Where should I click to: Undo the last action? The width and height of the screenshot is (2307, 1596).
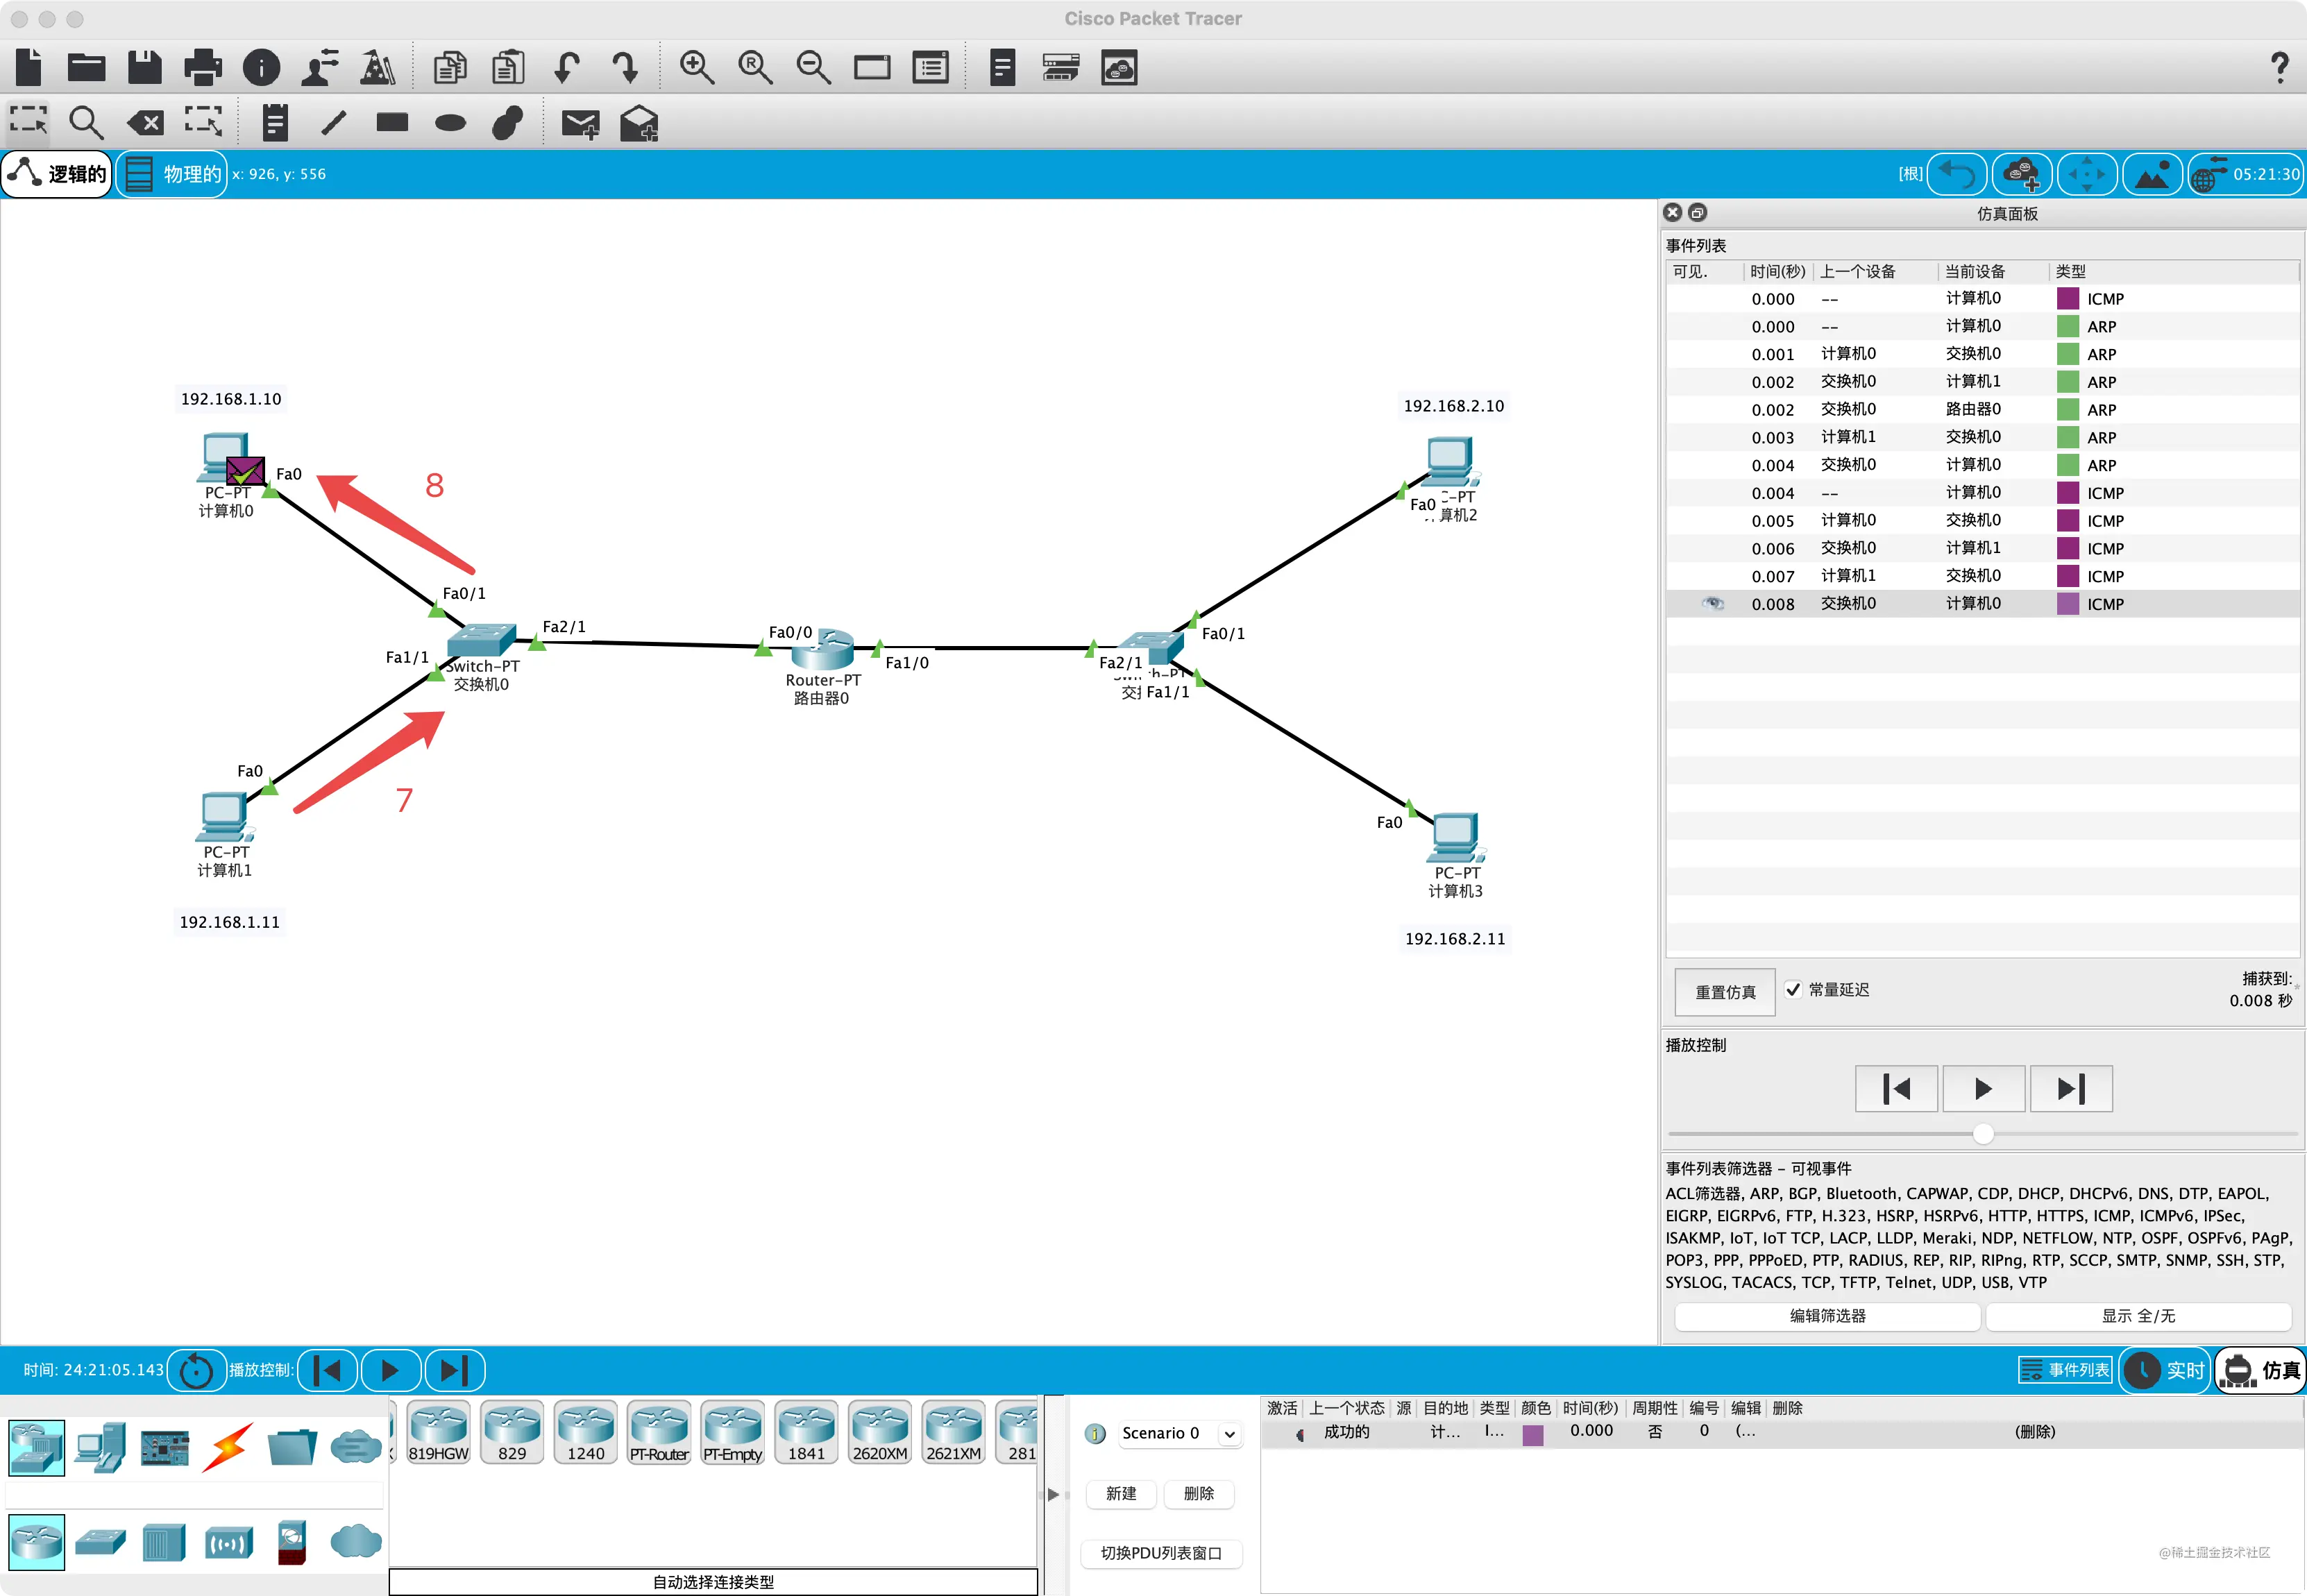point(567,67)
